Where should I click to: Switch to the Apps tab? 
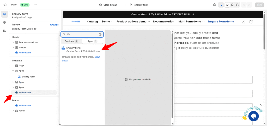coord(92,41)
